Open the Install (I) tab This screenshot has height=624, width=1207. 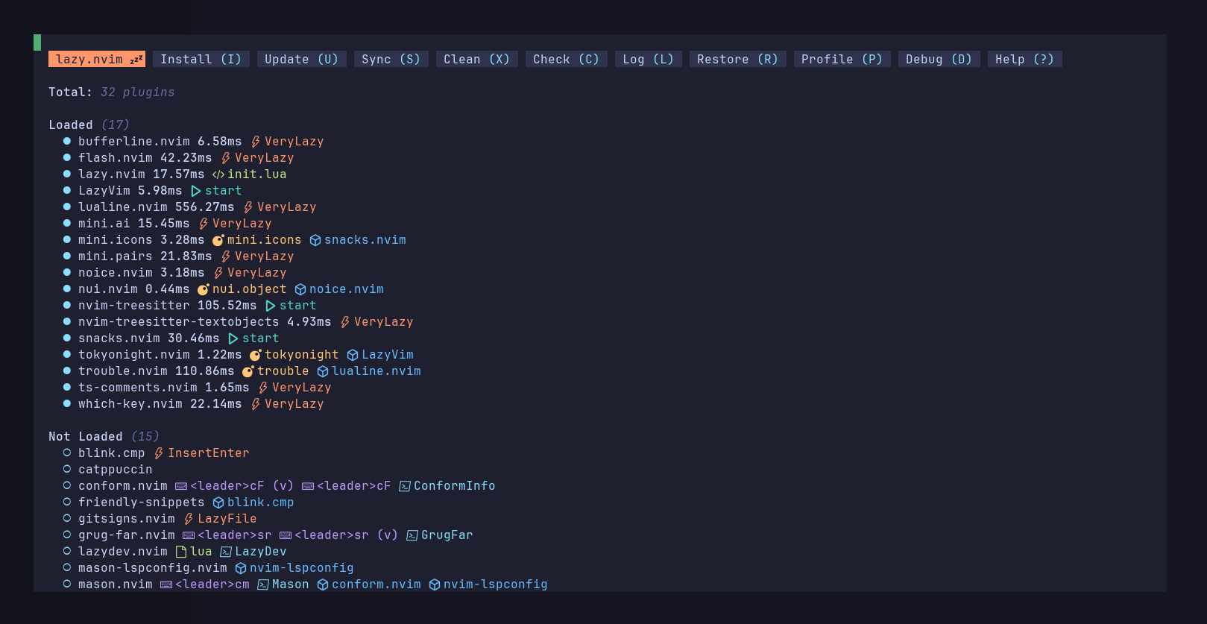[201, 59]
